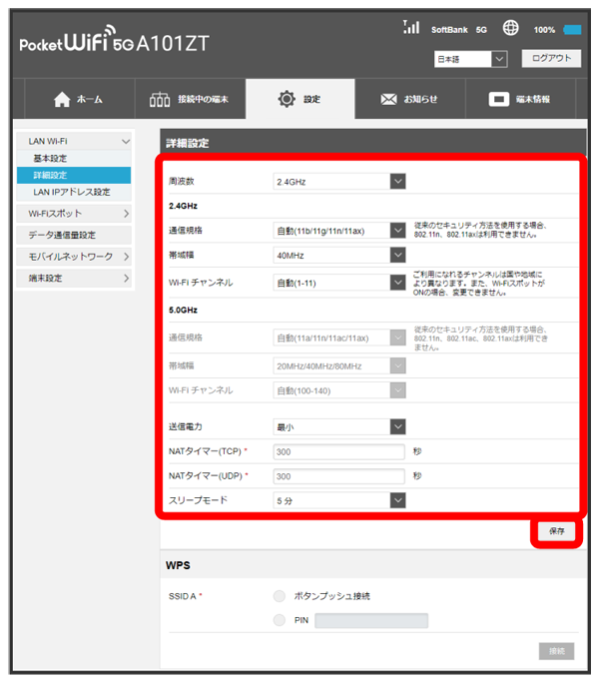Open the スリープモード dropdown

pyautogui.click(x=339, y=500)
